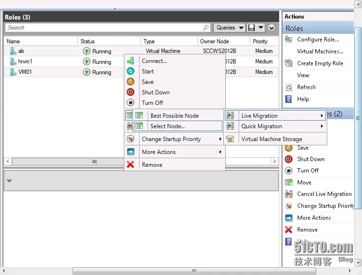Click the orange Save icon in context menu
This screenshot has width=362, height=275.
click(131, 81)
